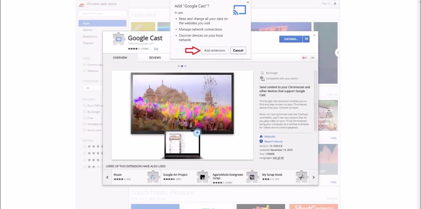Close the Google Cast details overlay
Screen dimensions: 421x209
tap(314, 35)
